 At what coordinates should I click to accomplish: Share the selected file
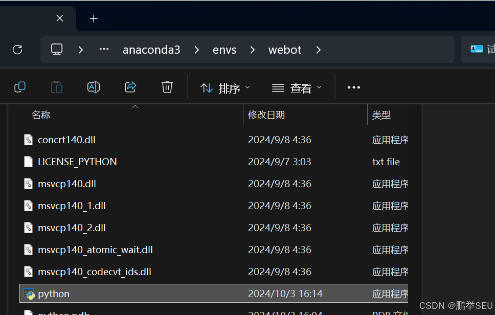[130, 87]
